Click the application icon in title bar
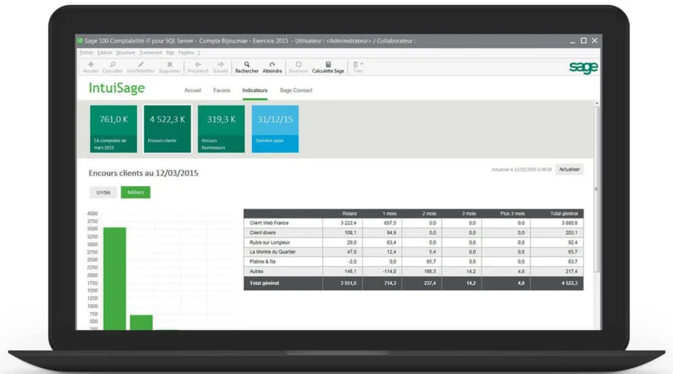This screenshot has height=374, width=673. tap(80, 41)
